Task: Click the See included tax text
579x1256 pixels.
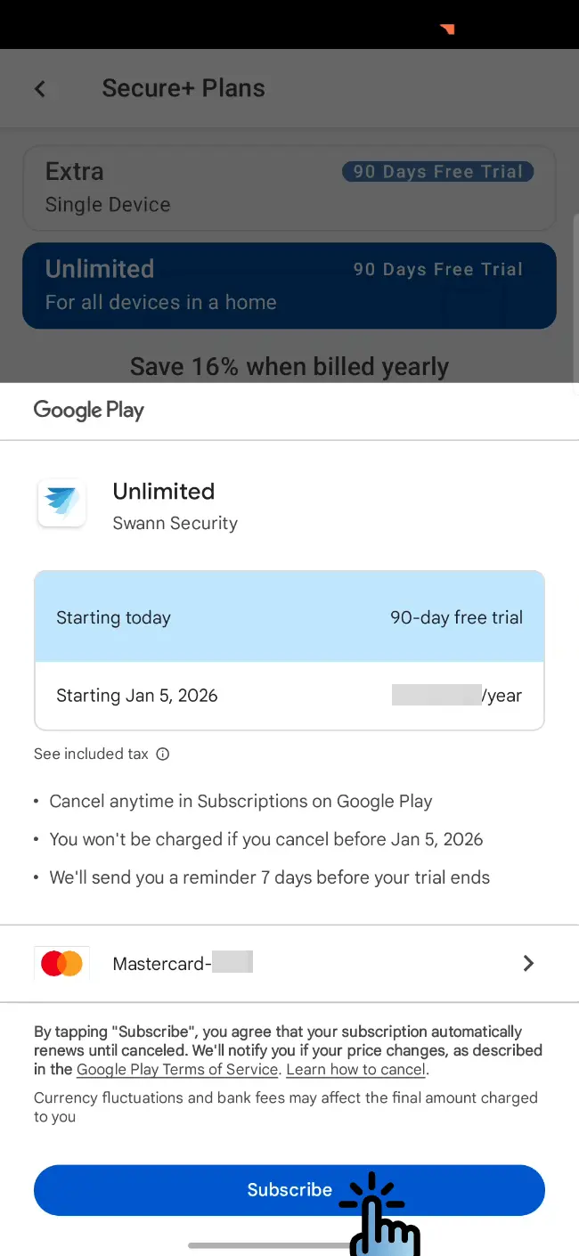Action: pyautogui.click(x=91, y=754)
